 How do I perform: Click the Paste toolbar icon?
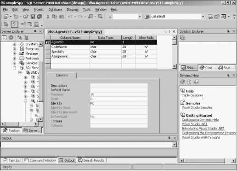pos(62,17)
